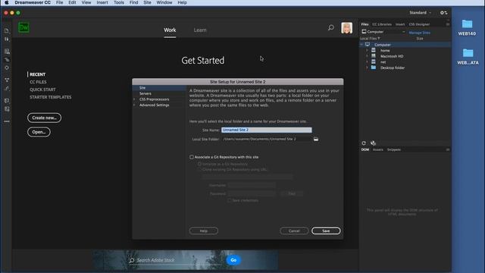Click the Remove Comment toolbar icon
485x273 pixels.
tap(7, 109)
